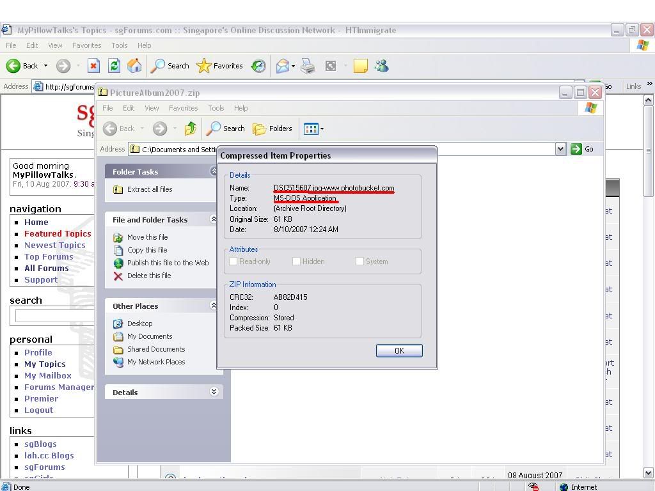This screenshot has height=491, width=655.
Task: Open the Folders pane in zip window
Action: (x=272, y=129)
